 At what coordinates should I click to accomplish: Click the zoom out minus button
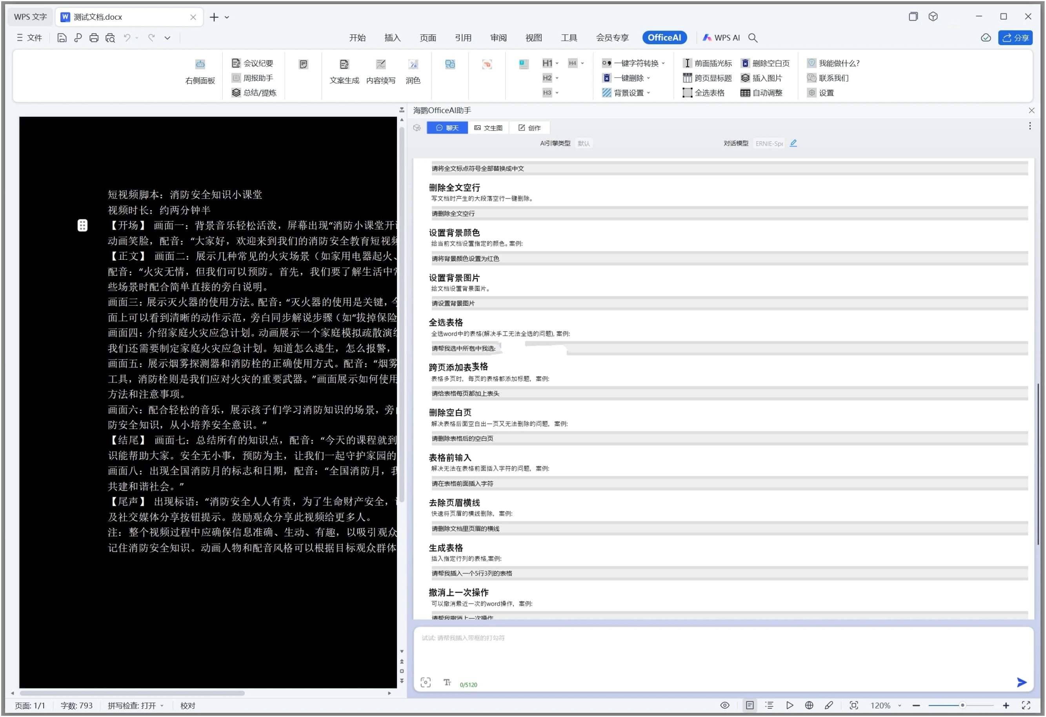[x=915, y=705]
